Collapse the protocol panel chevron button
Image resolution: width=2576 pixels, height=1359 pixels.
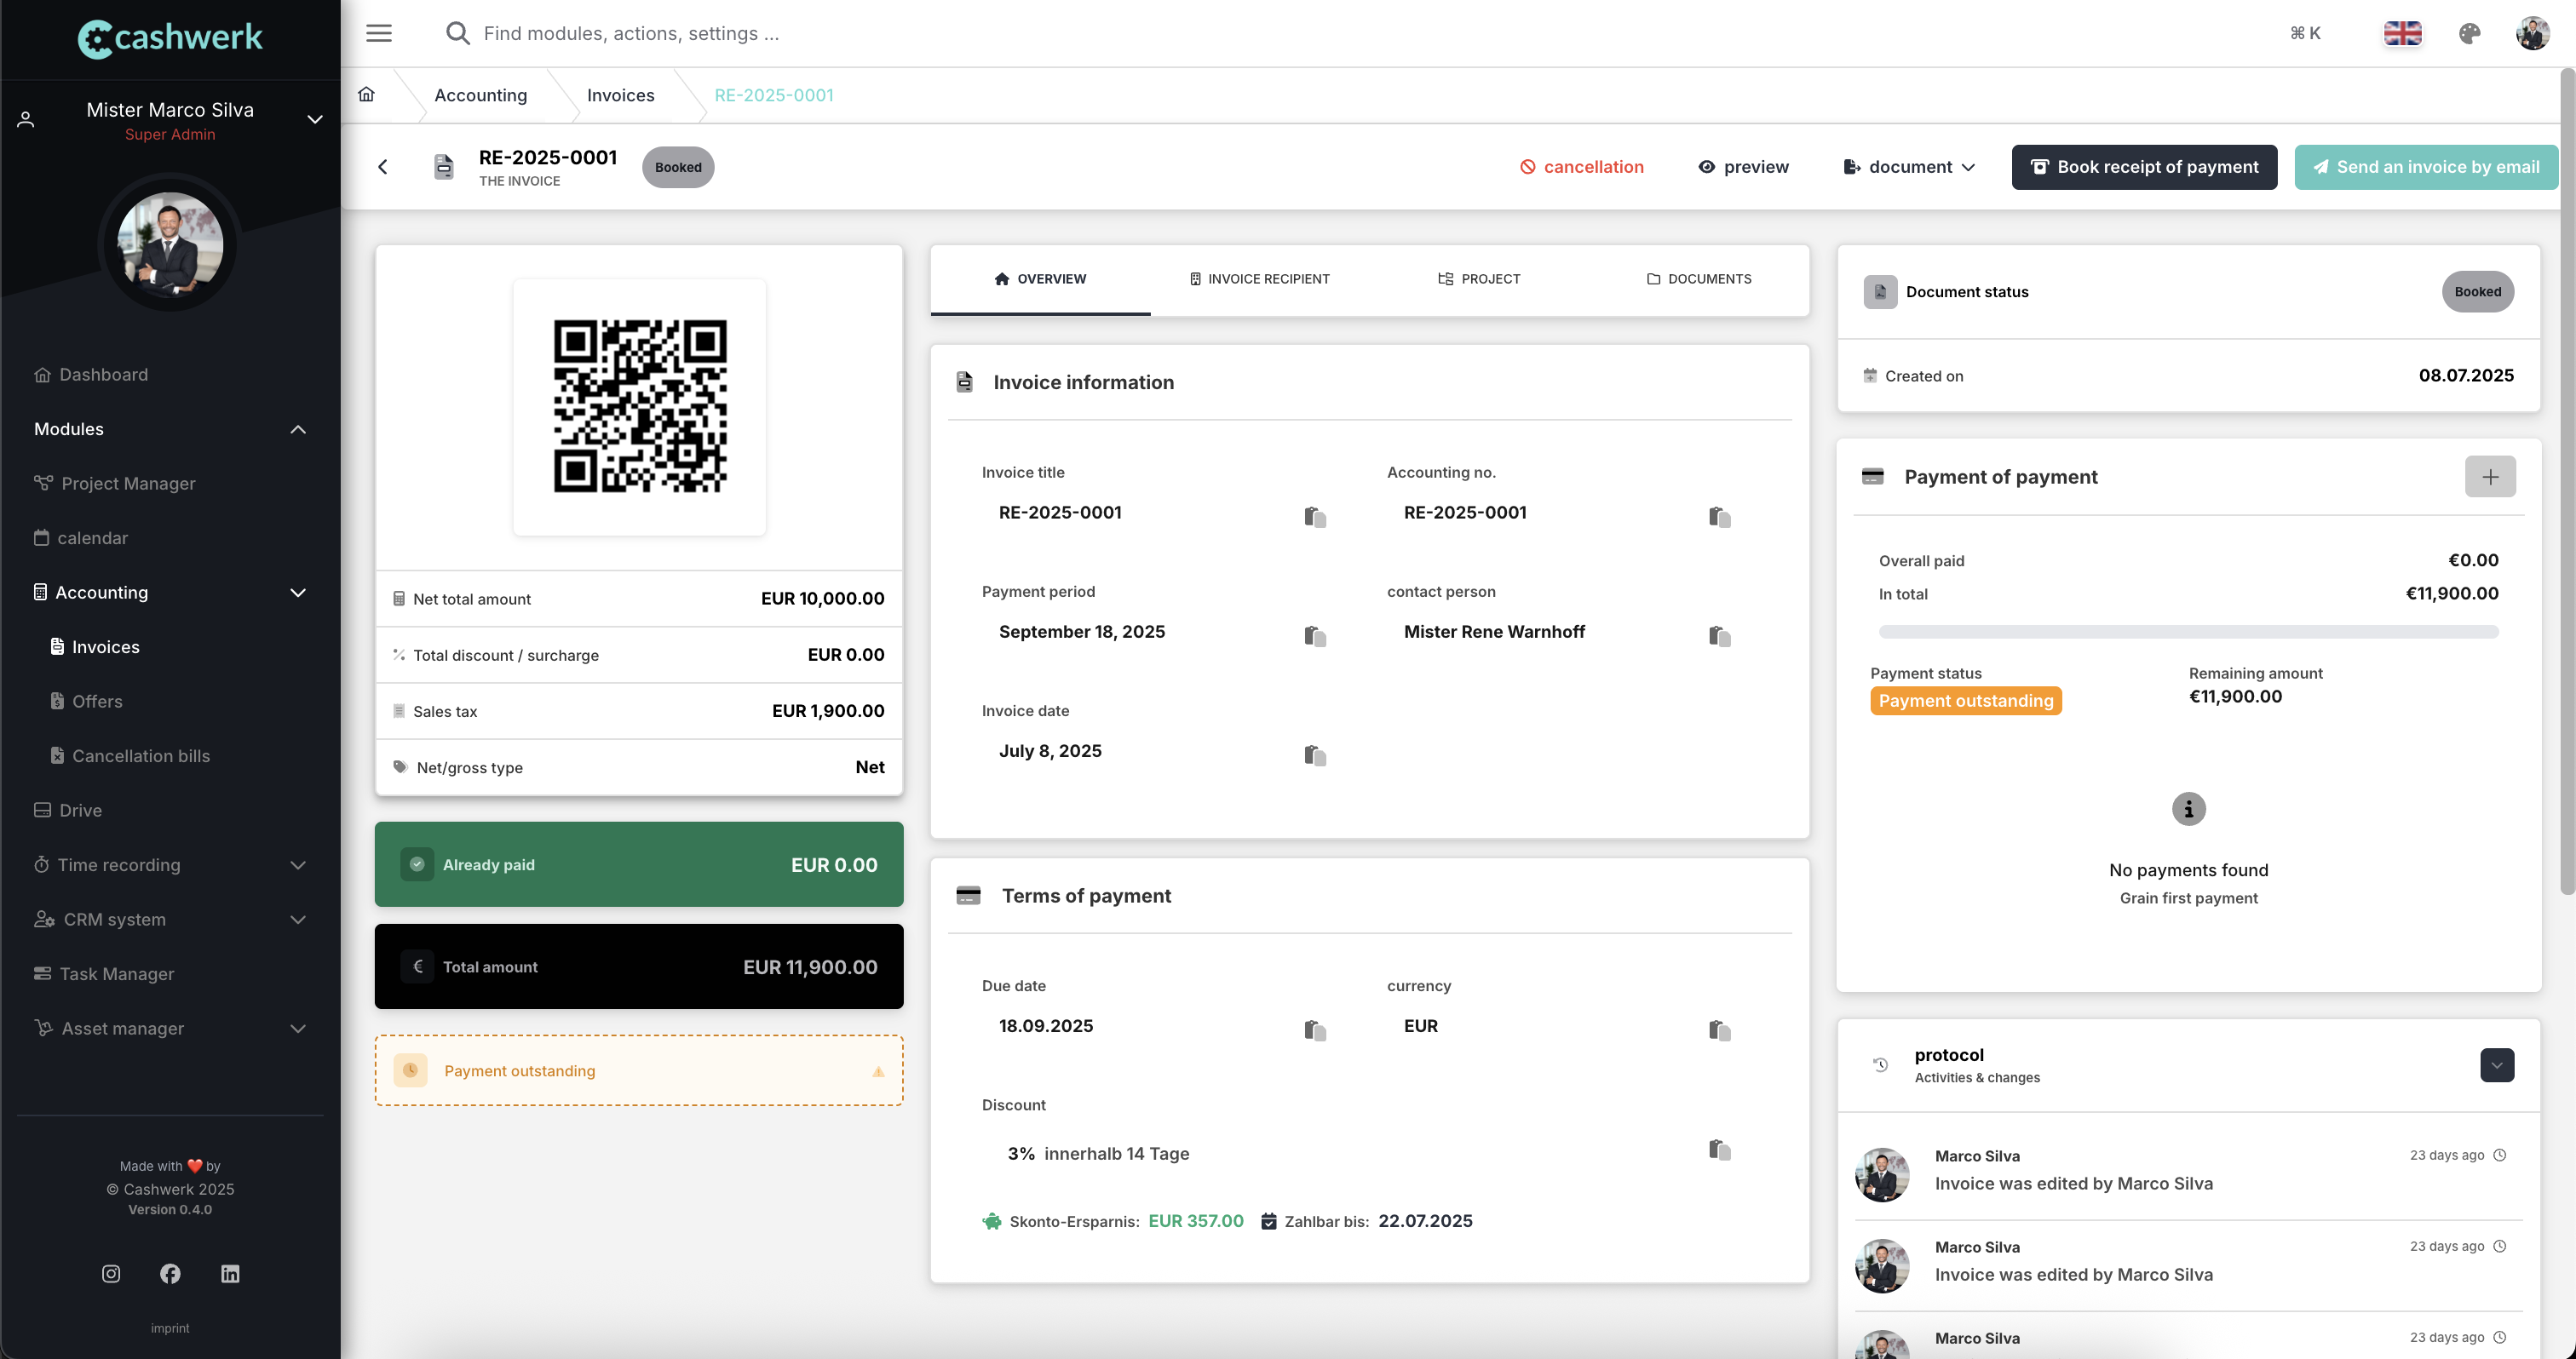(x=2496, y=1065)
